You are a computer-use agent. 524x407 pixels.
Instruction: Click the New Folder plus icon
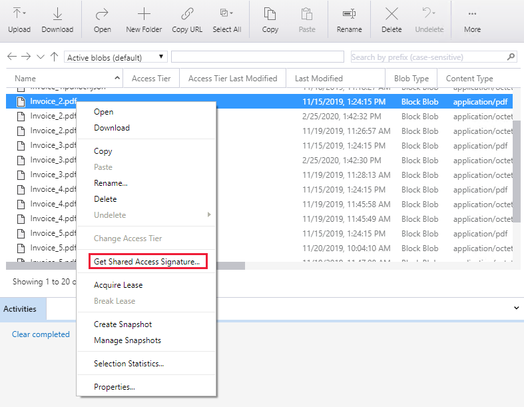pos(144,14)
